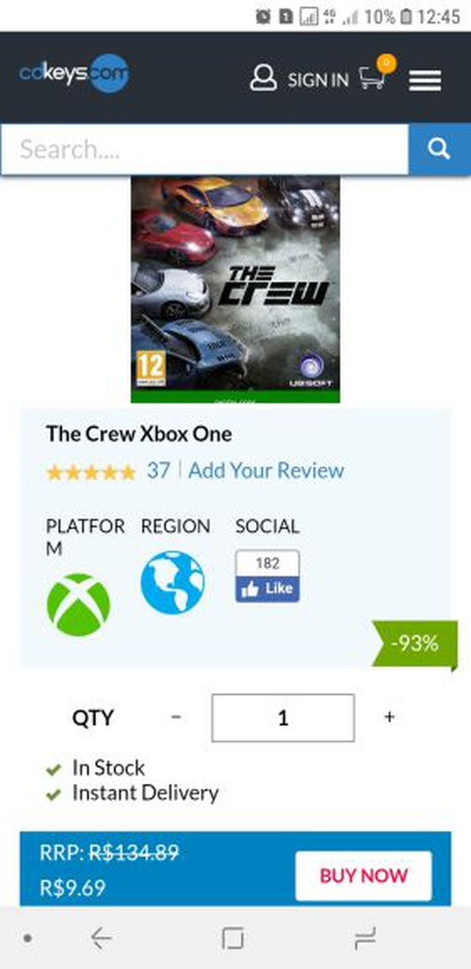Open the hamburger navigation menu
The width and height of the screenshot is (471, 969).
point(425,80)
